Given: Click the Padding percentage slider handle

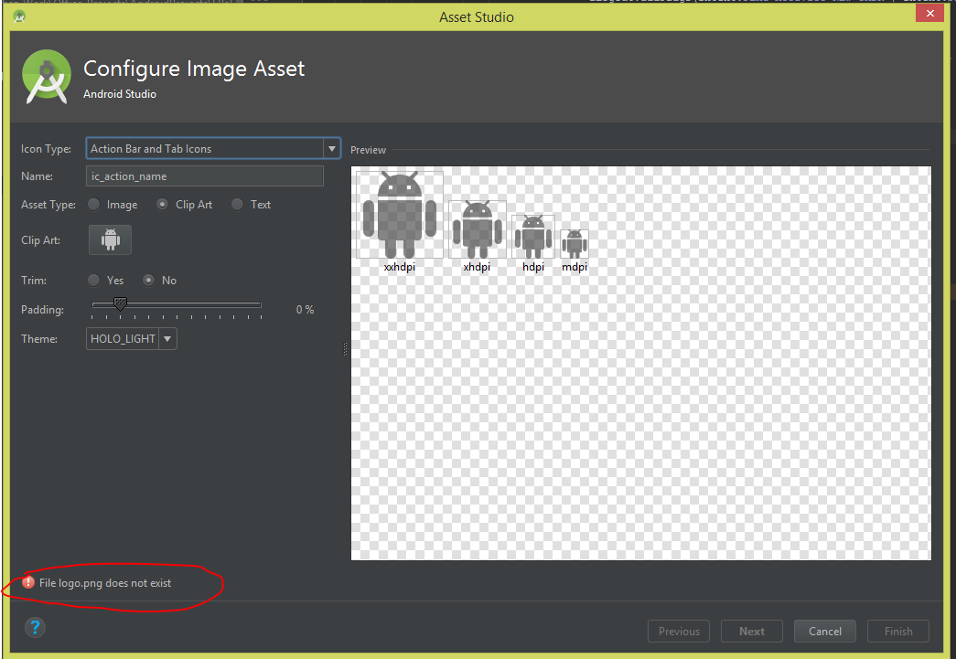Looking at the screenshot, I should [x=119, y=304].
